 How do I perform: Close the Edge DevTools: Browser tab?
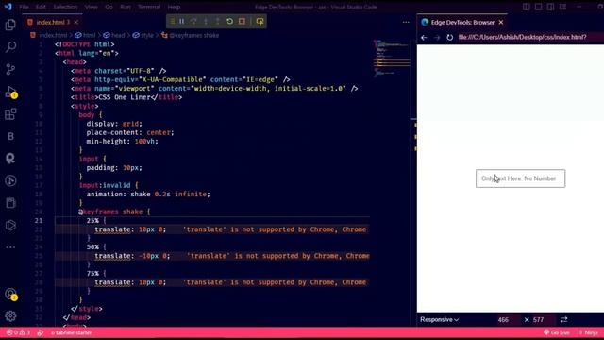(x=501, y=22)
